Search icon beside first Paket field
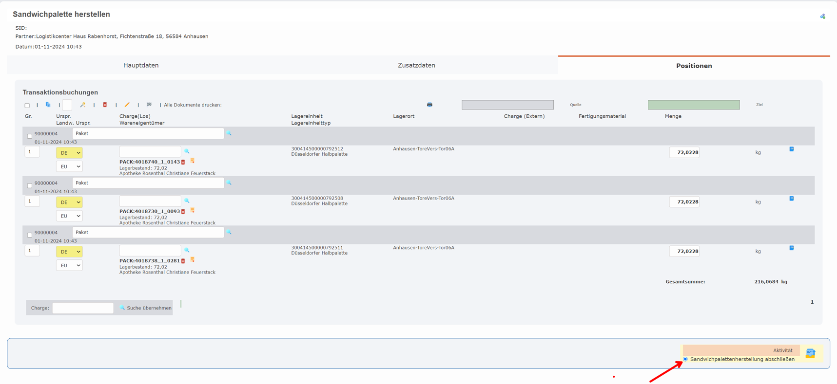 (x=229, y=133)
